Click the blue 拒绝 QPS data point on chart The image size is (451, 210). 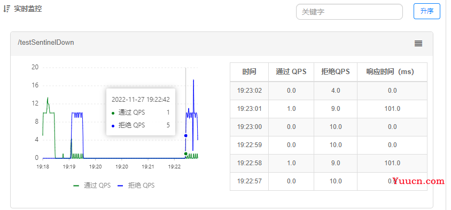[185, 135]
